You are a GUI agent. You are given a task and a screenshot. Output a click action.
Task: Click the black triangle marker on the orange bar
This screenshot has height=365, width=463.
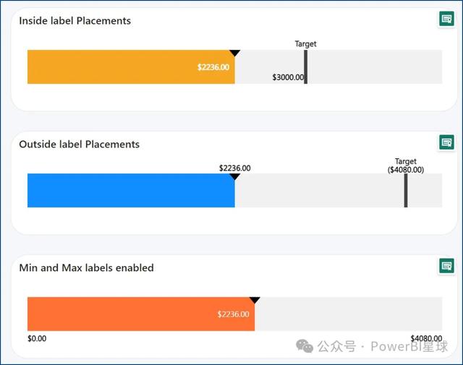(x=234, y=53)
